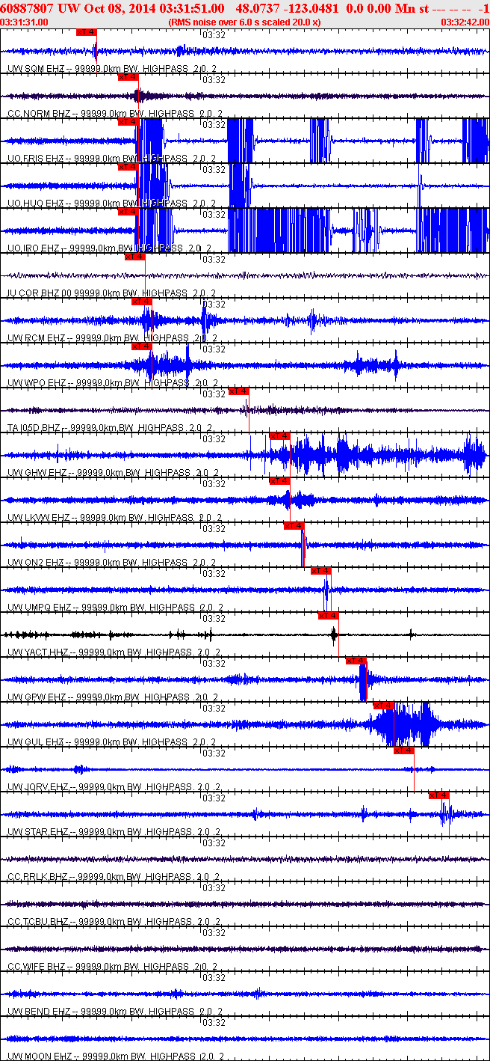Click the UW STAR EHZ station label
490x1061 pixels.
[38, 831]
